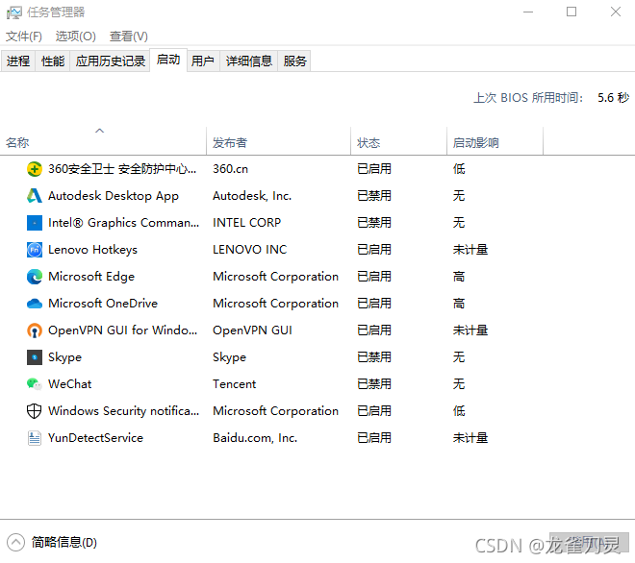Sort by the 发布者 column header
This screenshot has height=563, width=635.
(x=279, y=140)
